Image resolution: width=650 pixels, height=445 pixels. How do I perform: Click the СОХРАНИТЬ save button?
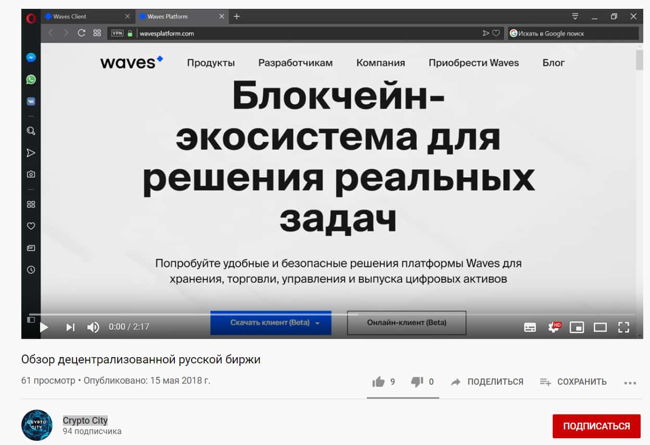tap(573, 382)
